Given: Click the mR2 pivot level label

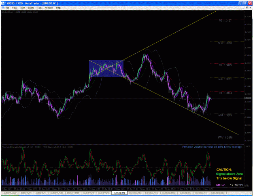Looking at the screenshot, I should pos(225,79).
